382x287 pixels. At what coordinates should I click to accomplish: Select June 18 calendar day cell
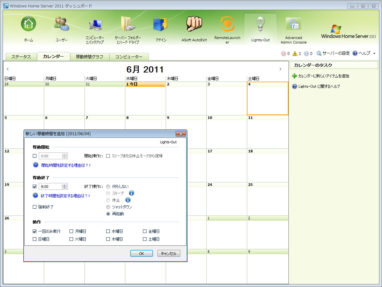tap(268, 165)
